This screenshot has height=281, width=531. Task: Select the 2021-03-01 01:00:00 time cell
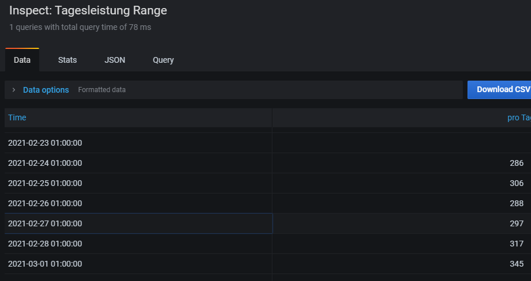coord(45,264)
